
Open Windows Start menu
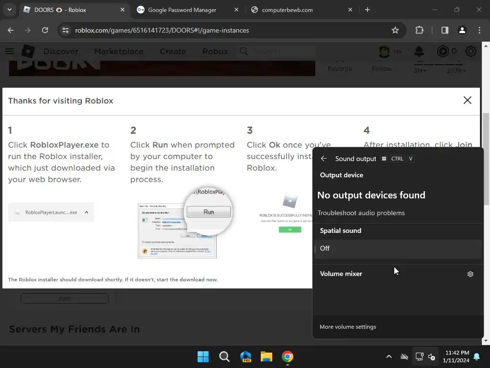[x=203, y=356]
